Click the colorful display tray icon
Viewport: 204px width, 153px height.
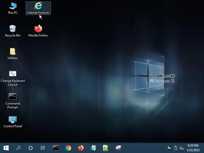[x=170, y=148]
